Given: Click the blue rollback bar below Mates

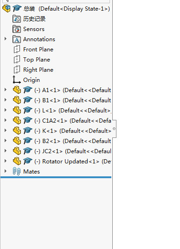Looking at the screenshot, I should click(56, 177).
